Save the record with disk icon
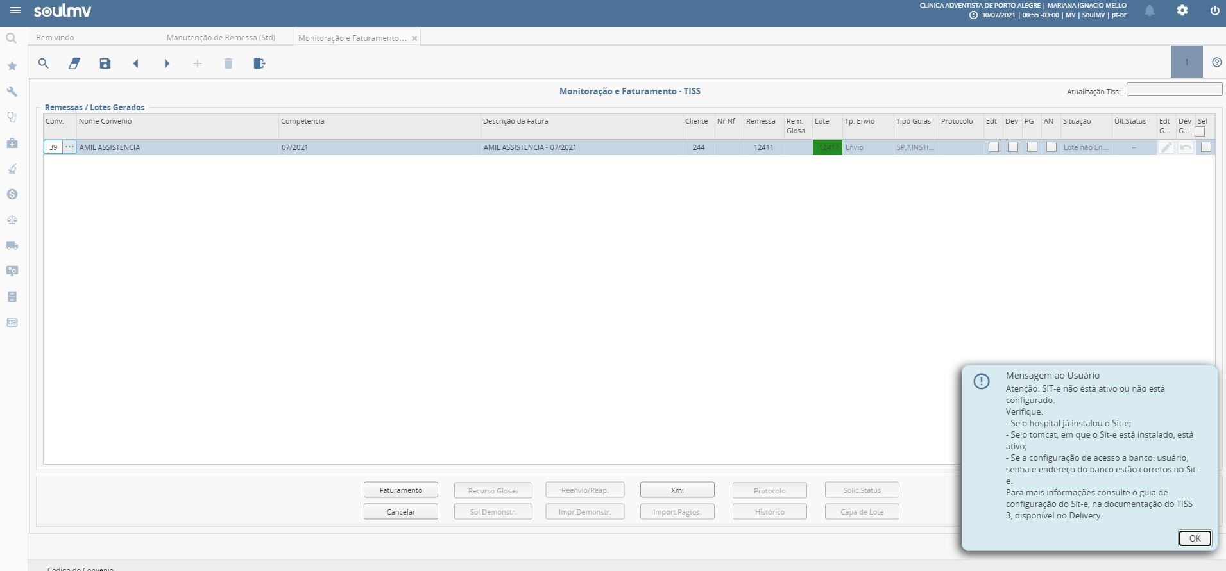Image resolution: width=1226 pixels, height=571 pixels. pyautogui.click(x=105, y=63)
